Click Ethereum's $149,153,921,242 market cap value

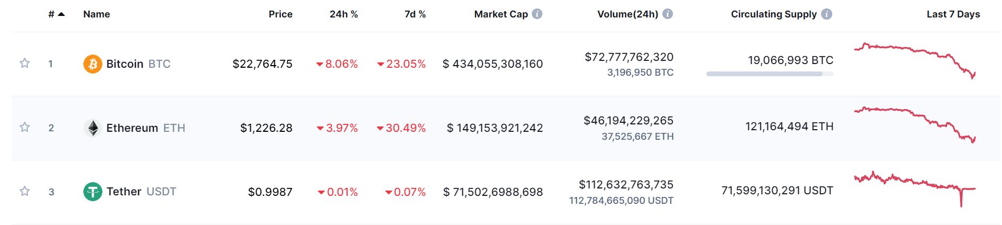click(x=495, y=128)
